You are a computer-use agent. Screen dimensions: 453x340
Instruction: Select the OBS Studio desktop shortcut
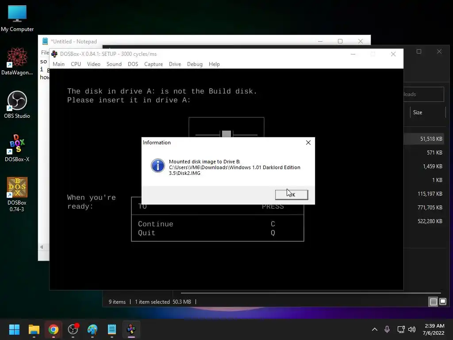pos(17,104)
